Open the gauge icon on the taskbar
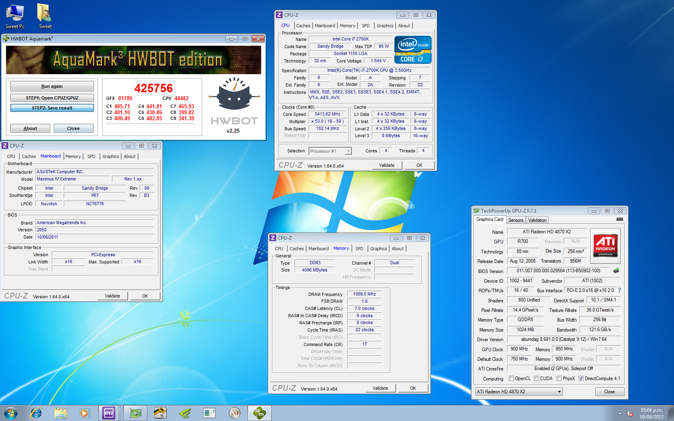The width and height of the screenshot is (674, 421). pyautogui.click(x=235, y=413)
